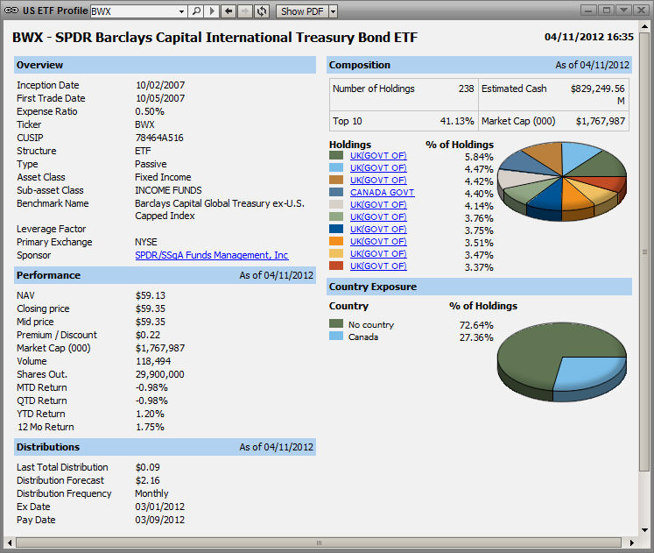Click the 12 Mo Return value 1.75%

(x=150, y=427)
